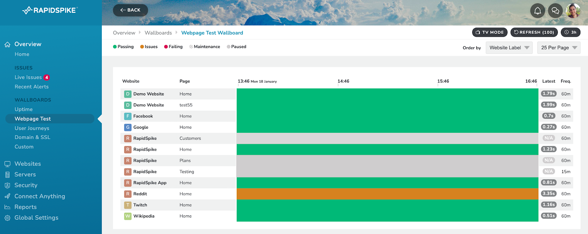The image size is (588, 234).
Task: Click the grey RapidSpike Customers status bar
Action: click(387, 138)
